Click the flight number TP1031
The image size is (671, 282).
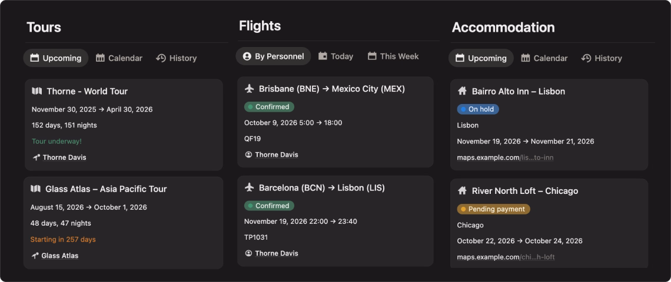(x=256, y=237)
